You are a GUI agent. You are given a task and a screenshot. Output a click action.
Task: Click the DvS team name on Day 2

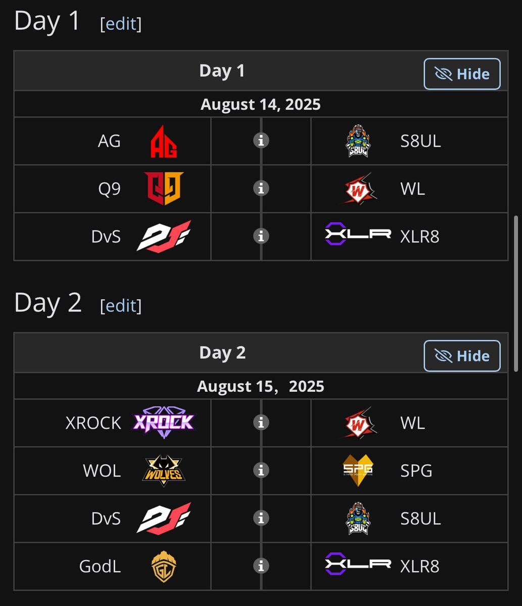click(x=106, y=518)
